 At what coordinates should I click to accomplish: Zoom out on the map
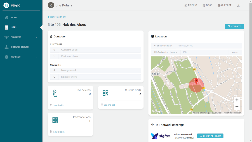(x=237, y=107)
